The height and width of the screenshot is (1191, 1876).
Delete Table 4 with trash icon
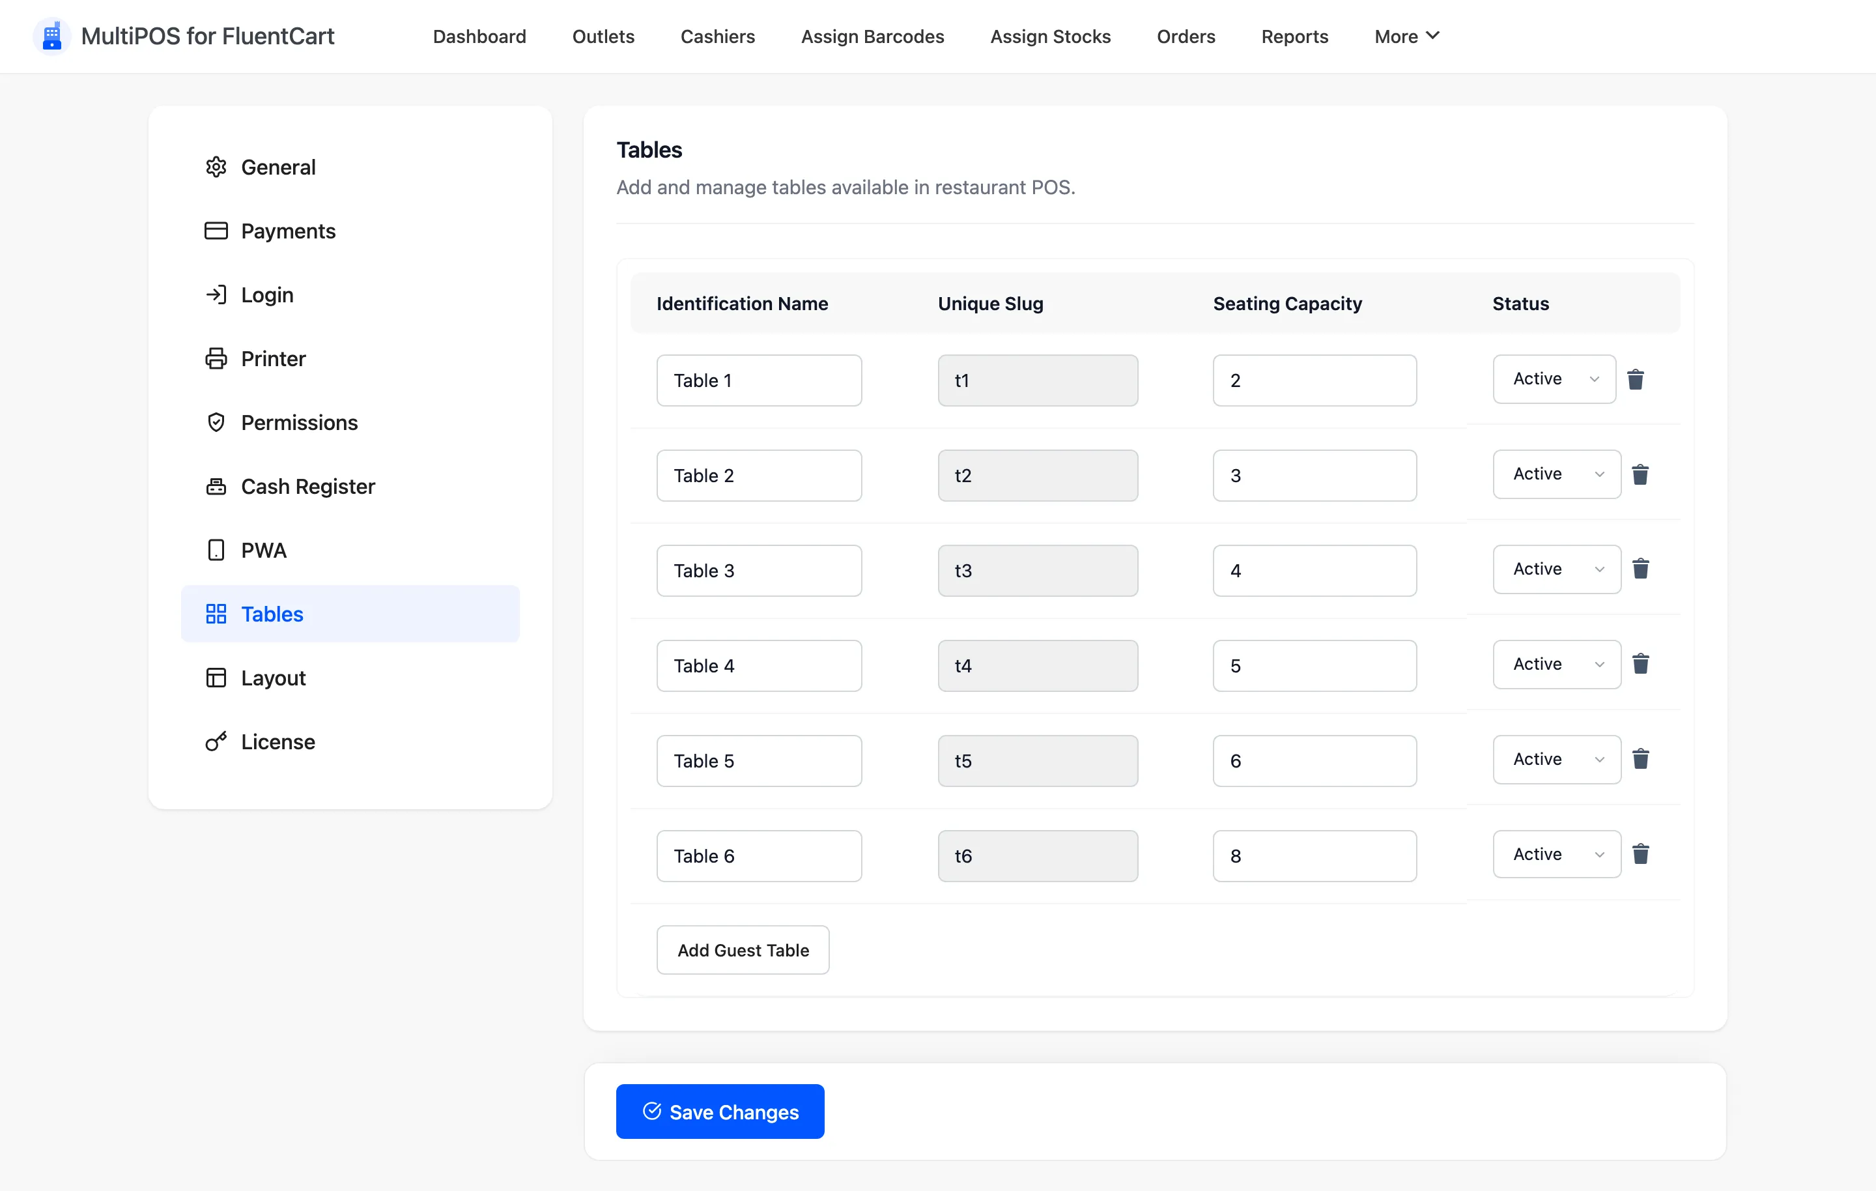pyautogui.click(x=1640, y=664)
